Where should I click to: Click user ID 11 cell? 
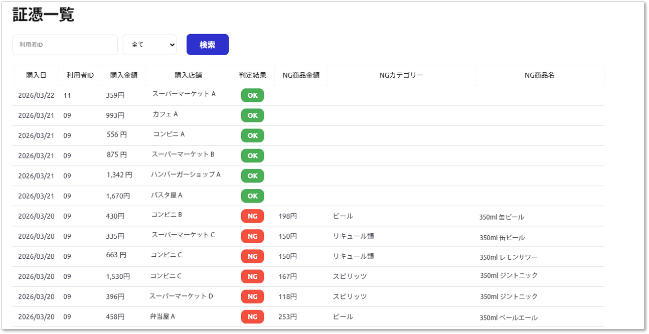[x=67, y=95]
